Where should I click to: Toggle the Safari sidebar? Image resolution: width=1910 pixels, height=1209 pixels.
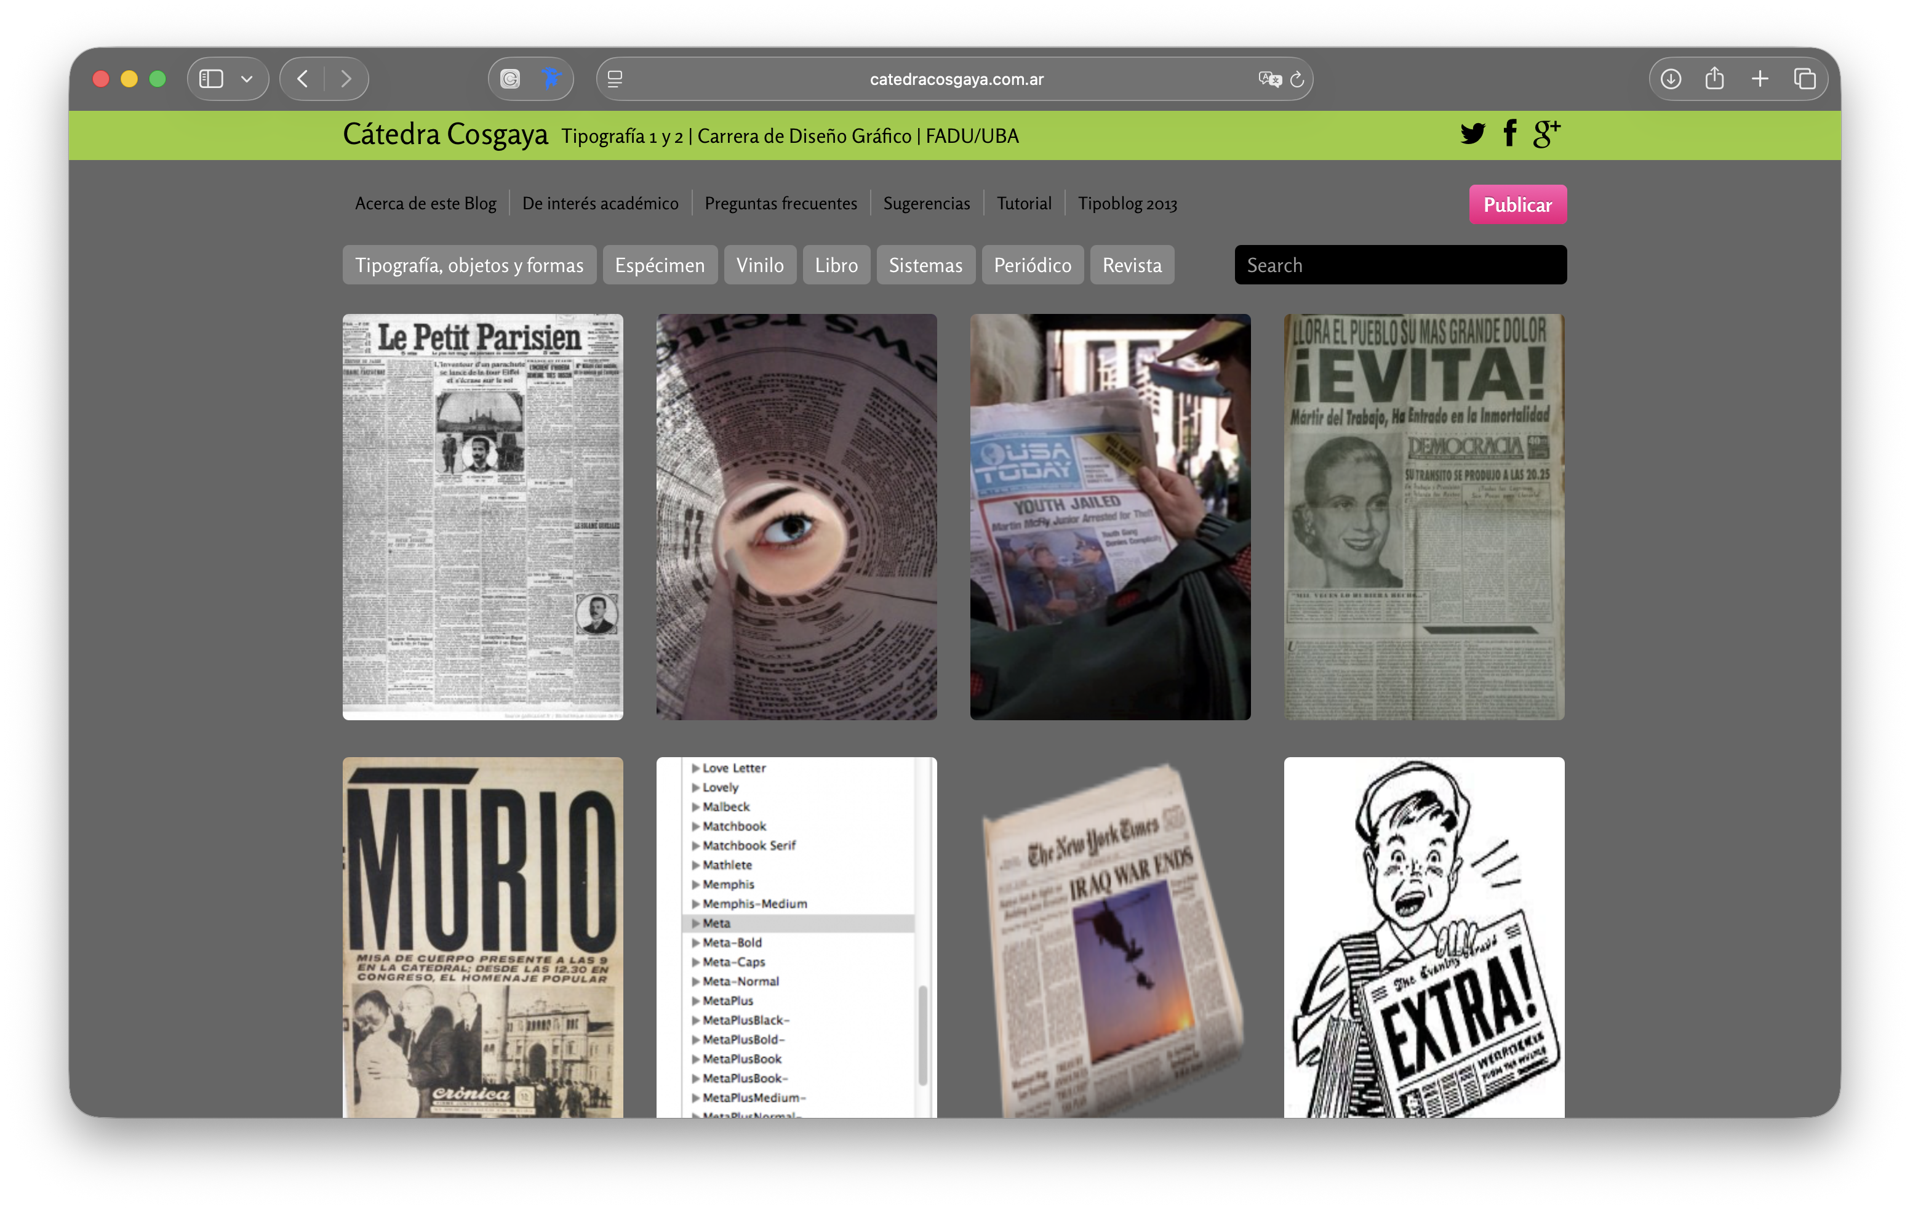coord(211,79)
